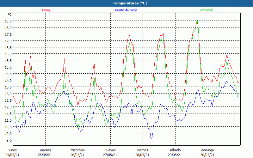The image size is (253, 158).
Task: Click the martes day label
Action: [46, 150]
